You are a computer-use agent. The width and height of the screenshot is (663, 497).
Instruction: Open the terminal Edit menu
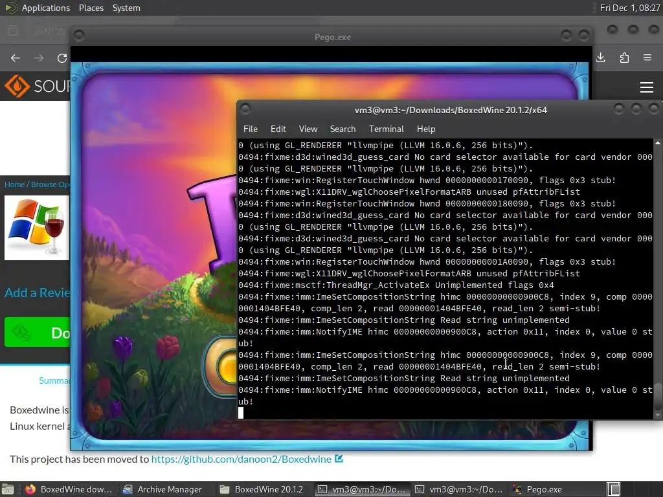click(278, 129)
